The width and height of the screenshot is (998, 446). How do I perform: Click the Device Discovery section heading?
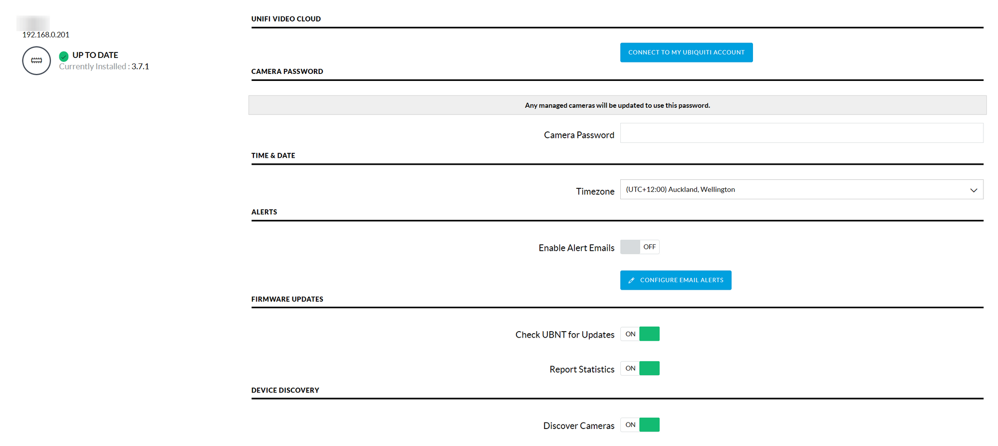point(285,390)
